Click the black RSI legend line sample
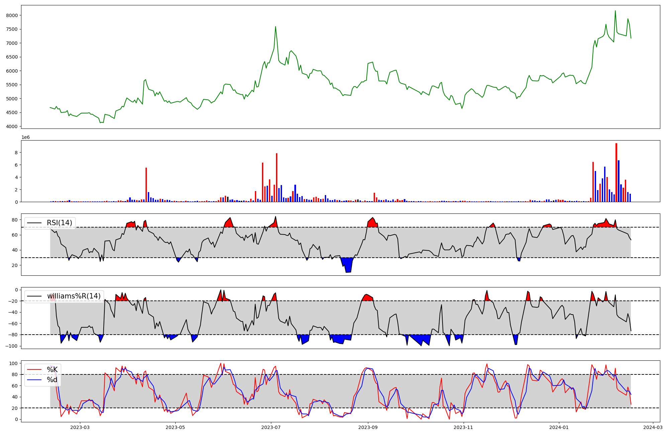Screen dimensions: 669x435 coord(34,223)
